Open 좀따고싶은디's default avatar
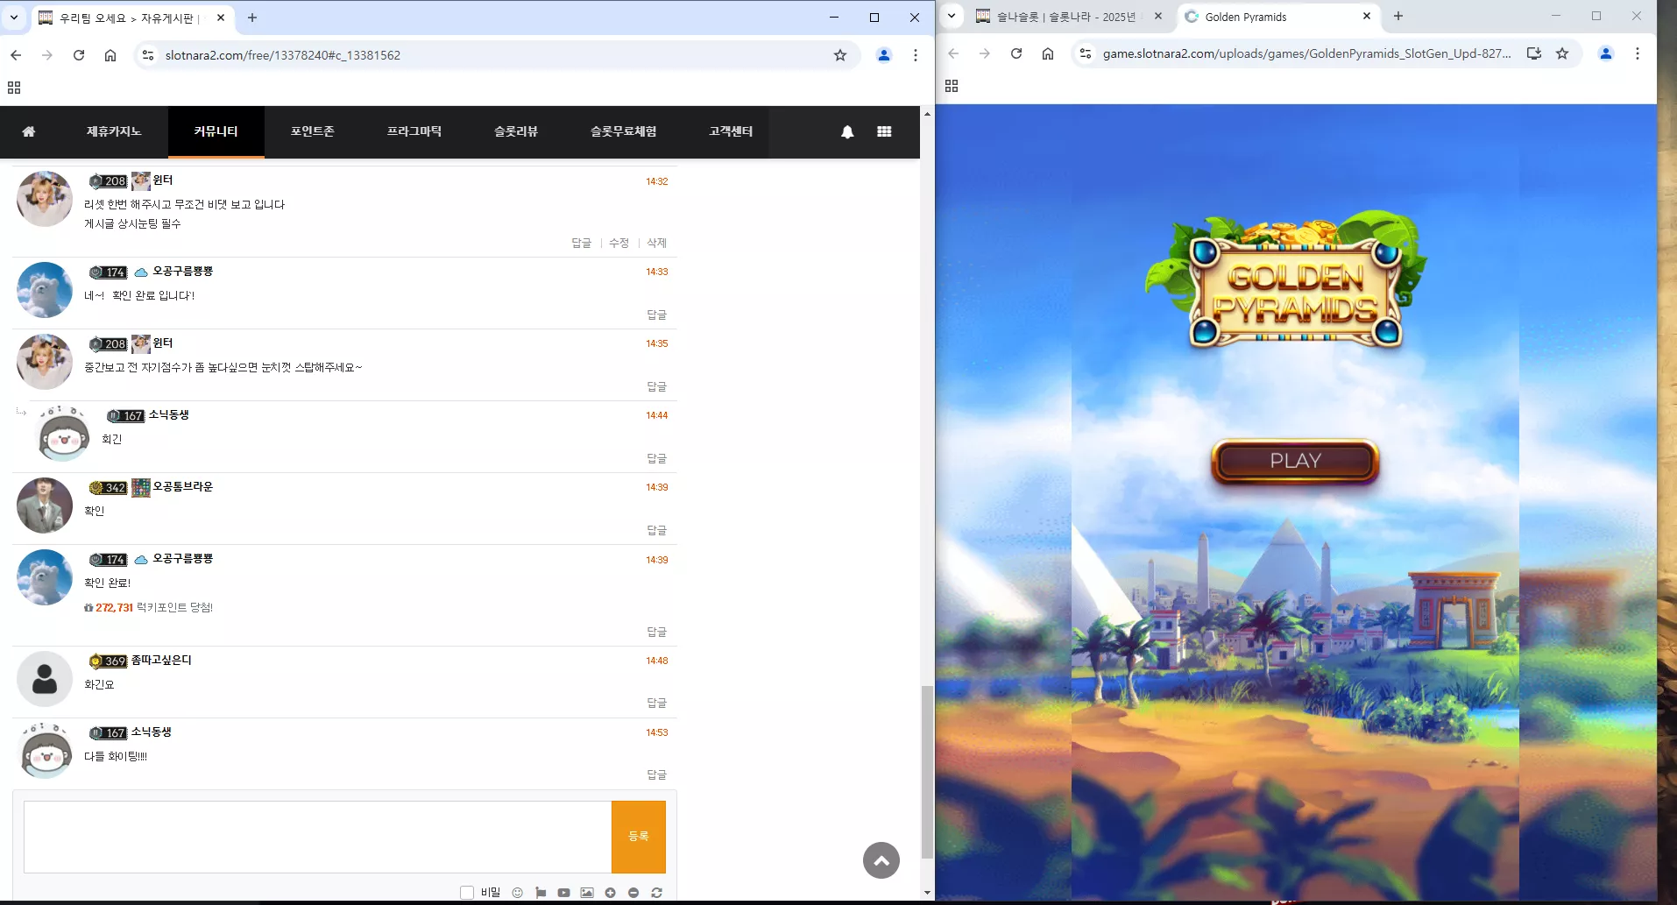 (45, 679)
